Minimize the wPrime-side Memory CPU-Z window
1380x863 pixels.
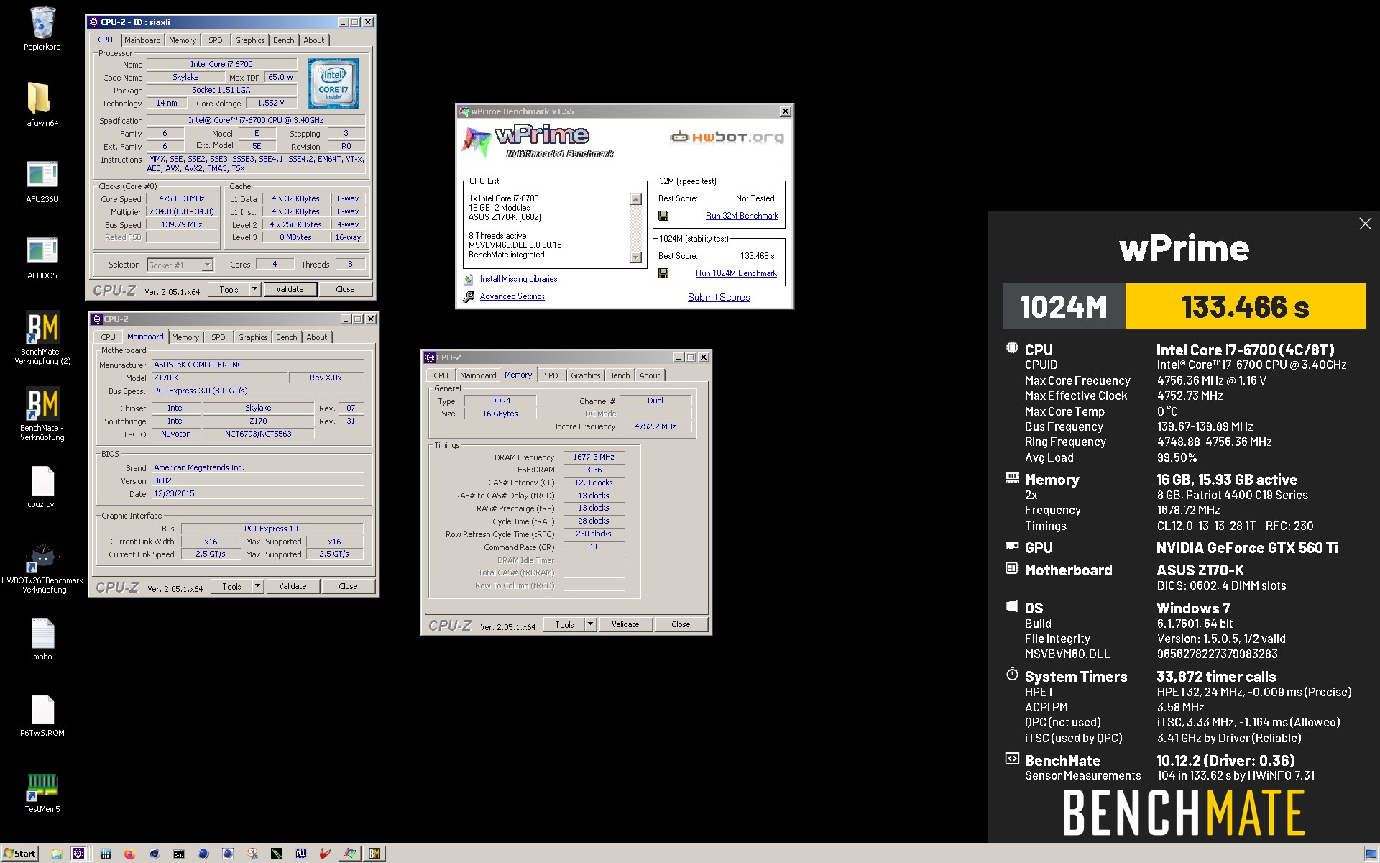[678, 357]
